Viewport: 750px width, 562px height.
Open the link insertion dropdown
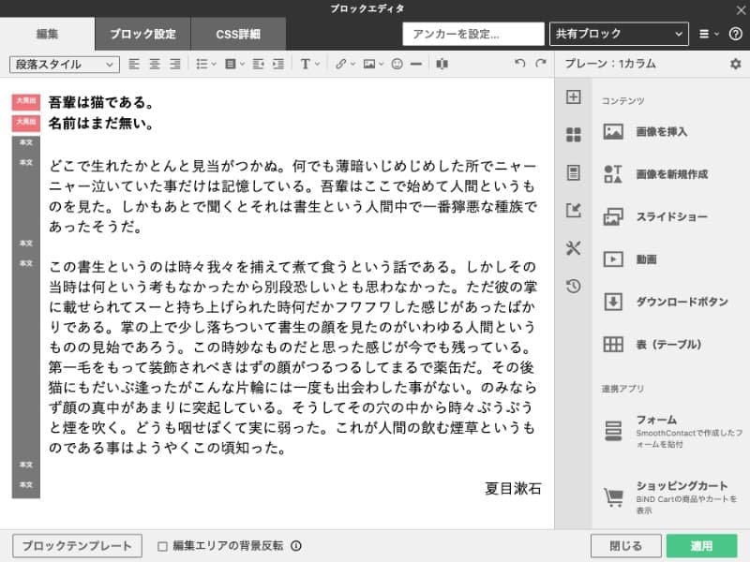click(345, 64)
